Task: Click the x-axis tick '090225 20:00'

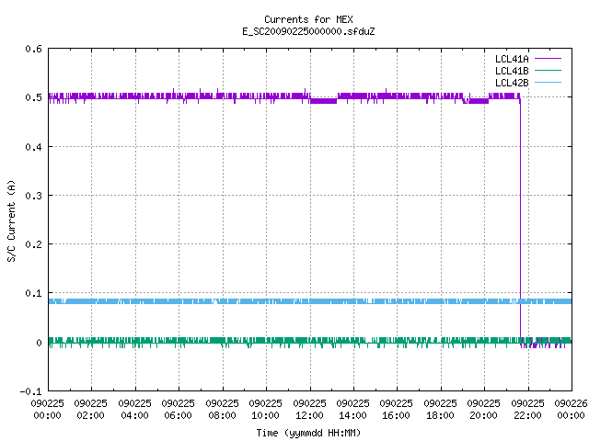Action: [484, 409]
